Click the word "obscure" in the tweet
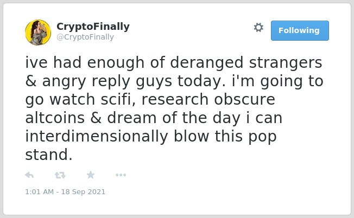 [244, 100]
